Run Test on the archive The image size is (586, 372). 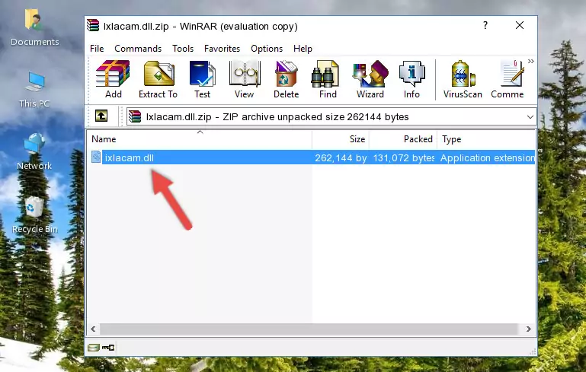tap(202, 79)
